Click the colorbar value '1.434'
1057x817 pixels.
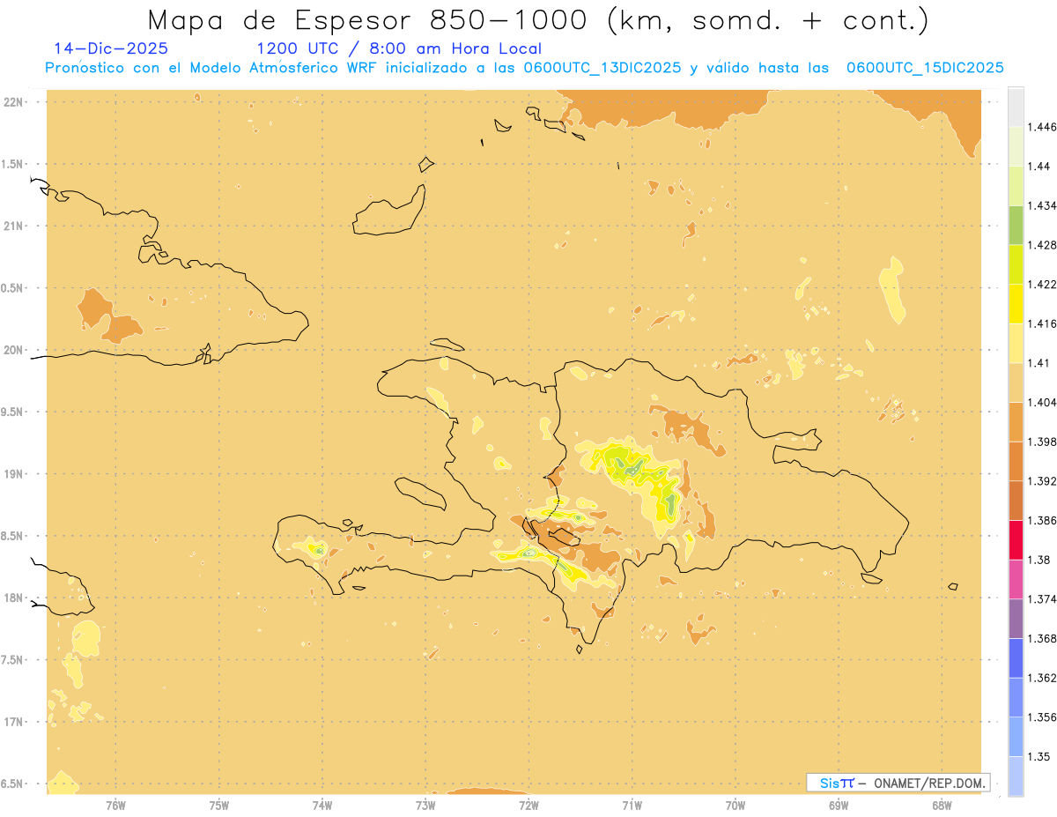click(1042, 206)
